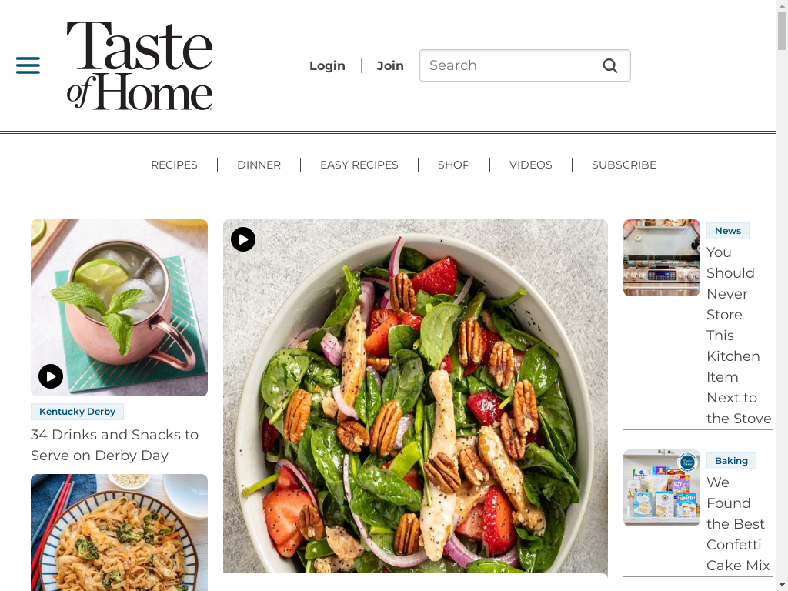Go to the Videos section
The image size is (788, 591).
531,165
